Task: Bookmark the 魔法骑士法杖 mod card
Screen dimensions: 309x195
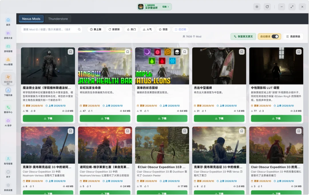Action: pos(70,52)
